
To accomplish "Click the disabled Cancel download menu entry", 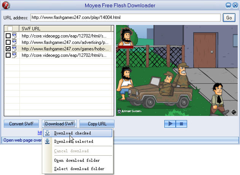I will (x=78, y=151).
